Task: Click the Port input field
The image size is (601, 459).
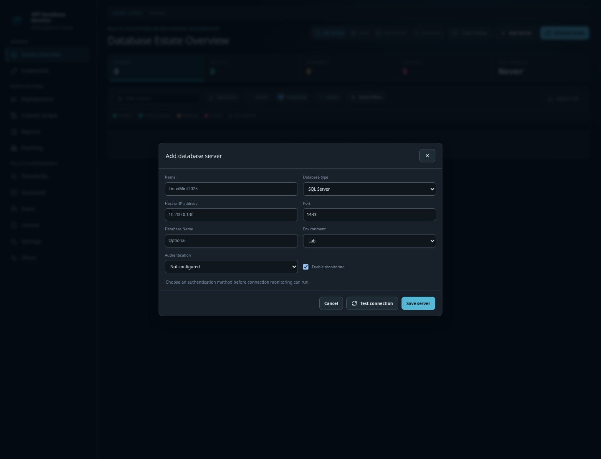Action: point(369,214)
